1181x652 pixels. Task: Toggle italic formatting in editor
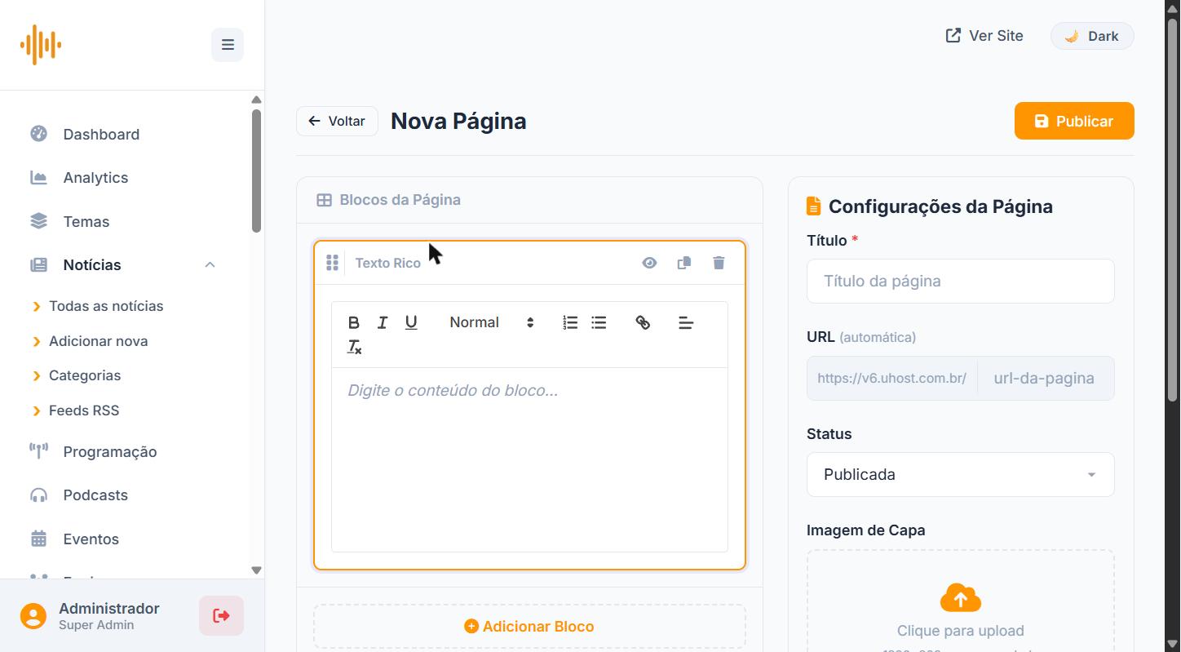tap(382, 322)
